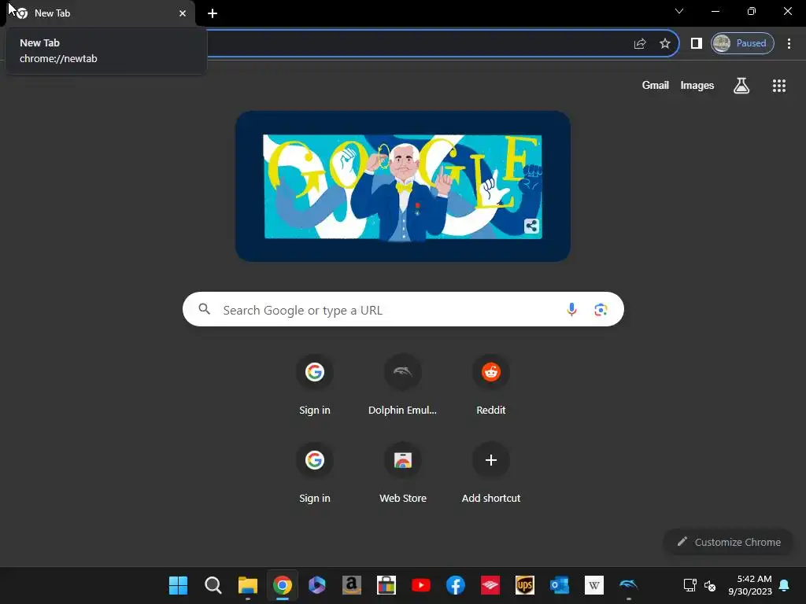Open Sign in shortcut beside Web Store

coord(315,473)
